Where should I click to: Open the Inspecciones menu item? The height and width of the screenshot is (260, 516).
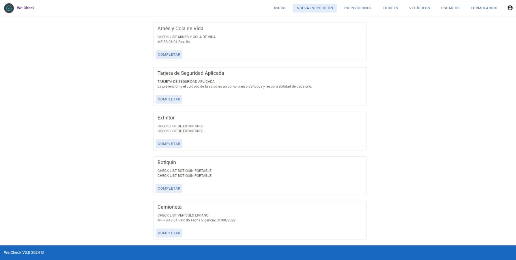(358, 8)
